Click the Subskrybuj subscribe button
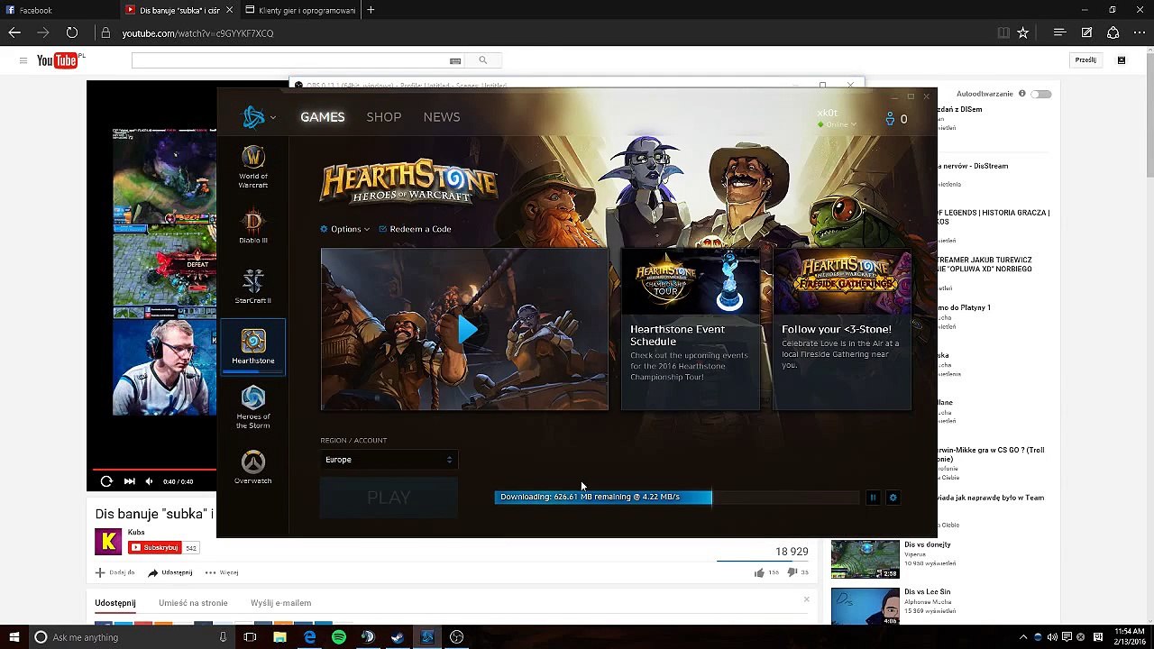Image resolution: width=1154 pixels, height=649 pixels. click(x=155, y=547)
